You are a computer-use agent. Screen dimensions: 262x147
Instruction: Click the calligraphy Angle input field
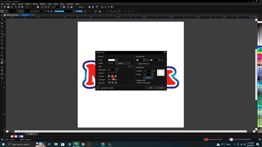coord(147,74)
